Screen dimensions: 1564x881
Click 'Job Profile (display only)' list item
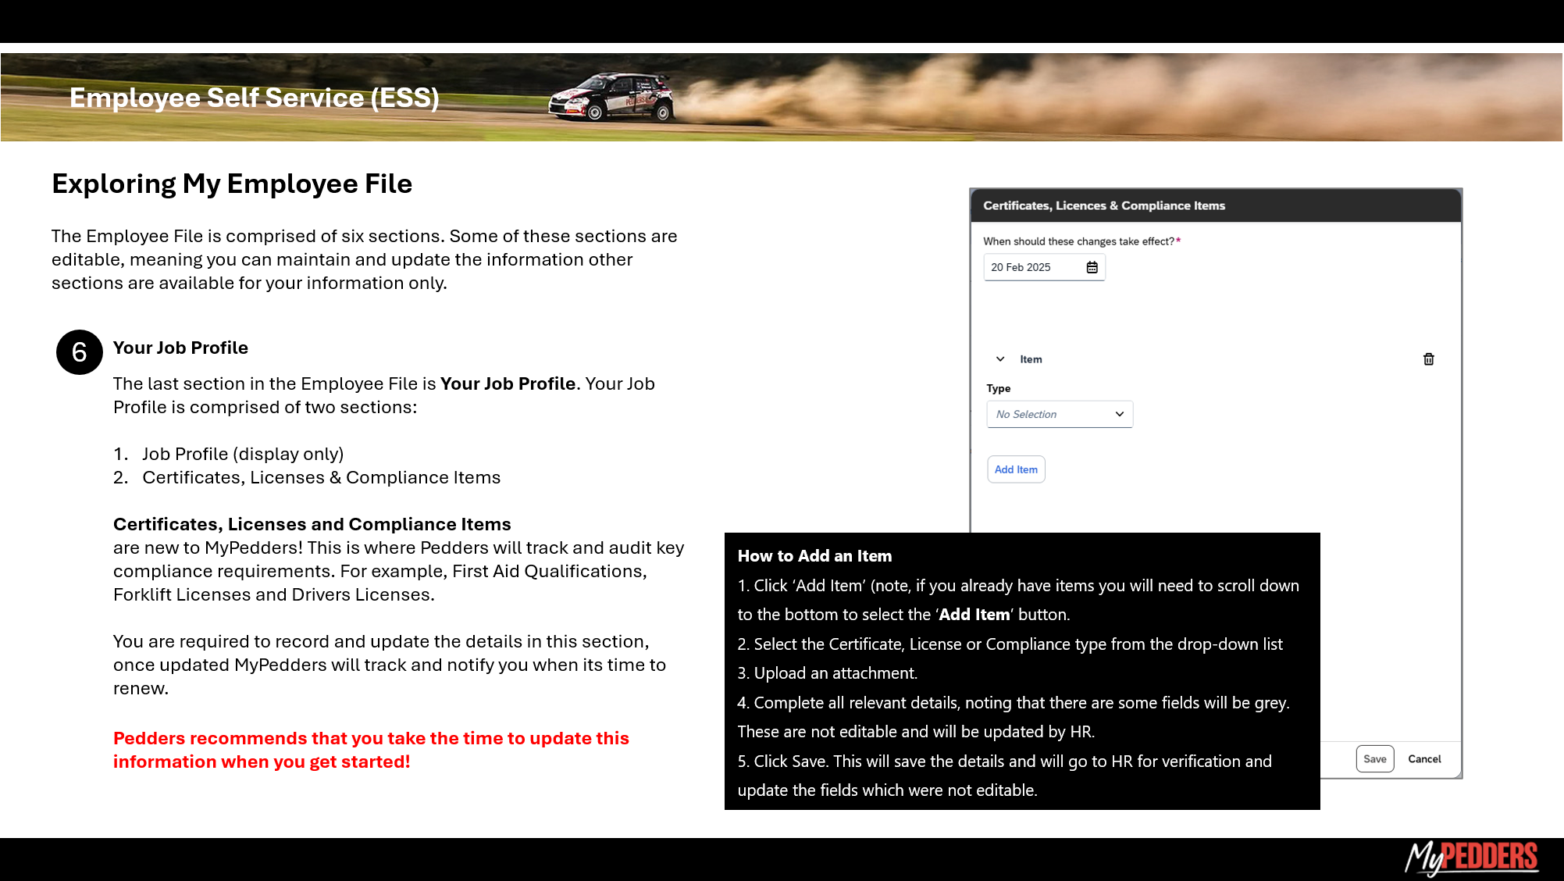pos(243,454)
